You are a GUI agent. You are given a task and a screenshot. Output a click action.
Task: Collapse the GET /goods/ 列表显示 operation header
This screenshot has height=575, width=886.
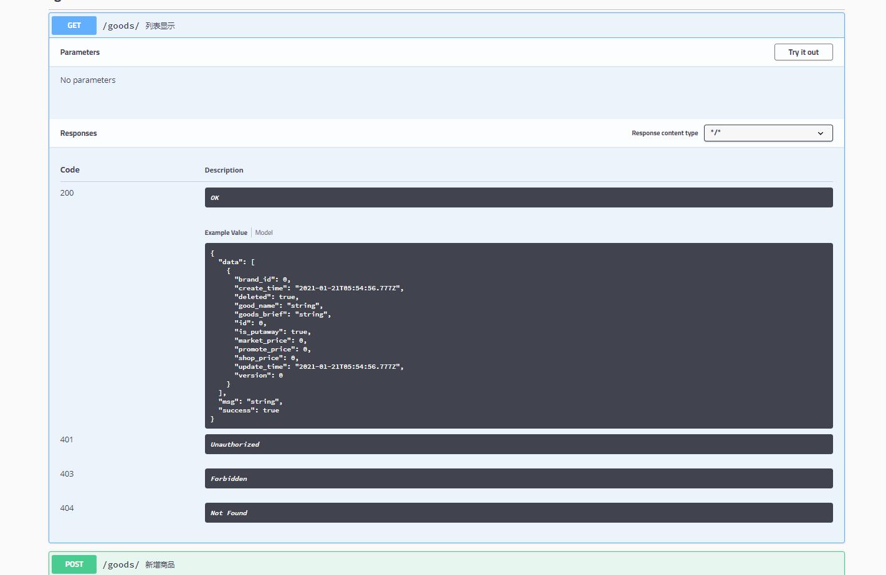(446, 26)
